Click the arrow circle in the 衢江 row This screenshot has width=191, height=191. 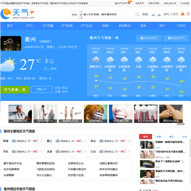click(85, 141)
